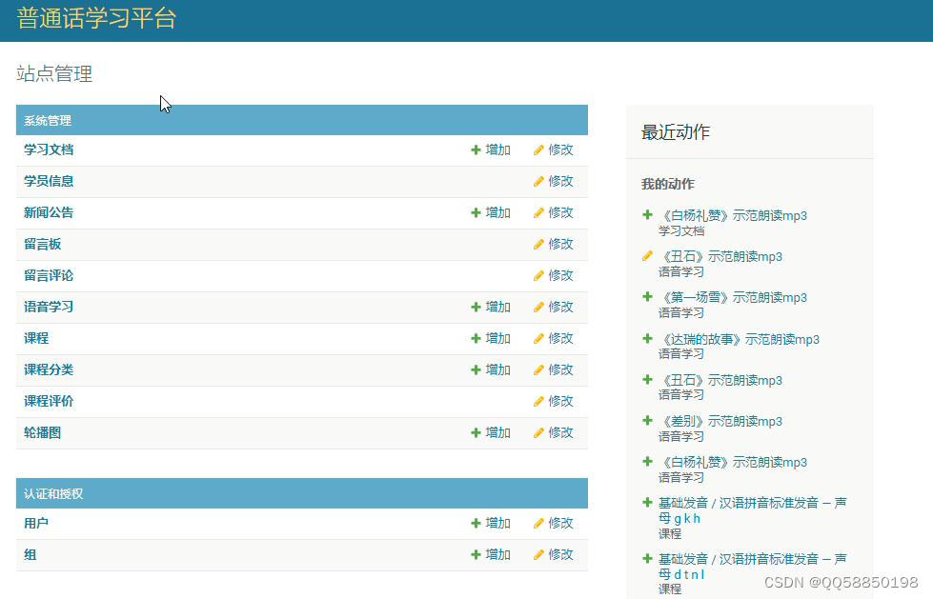Click the edit pencil icon for 《丑石》示范朗读mp3
The height and width of the screenshot is (599, 933).
tap(648, 256)
